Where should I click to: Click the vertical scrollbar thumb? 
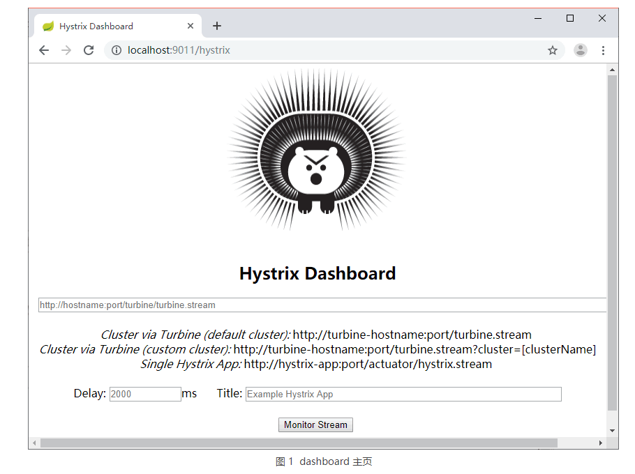(612, 243)
